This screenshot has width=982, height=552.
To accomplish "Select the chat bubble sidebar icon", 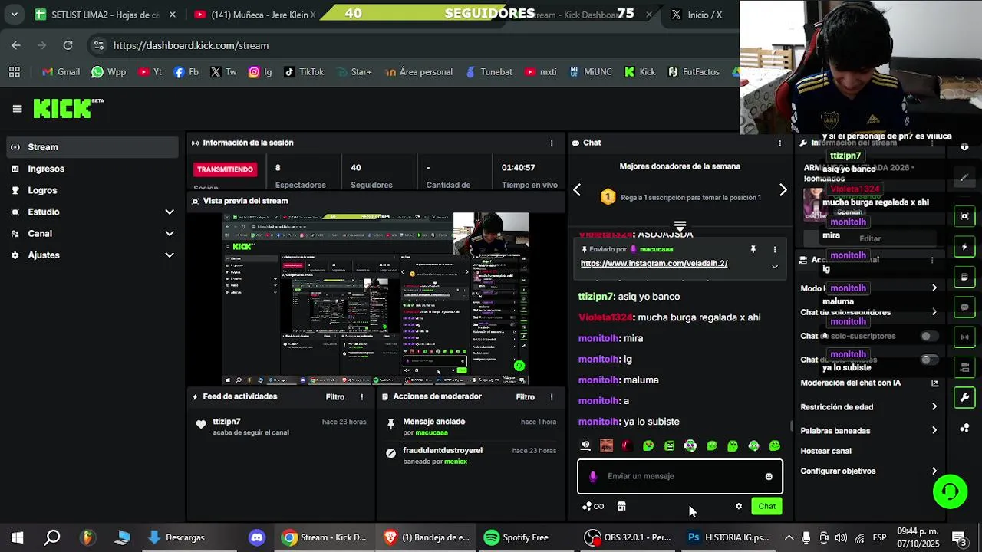I will (965, 307).
